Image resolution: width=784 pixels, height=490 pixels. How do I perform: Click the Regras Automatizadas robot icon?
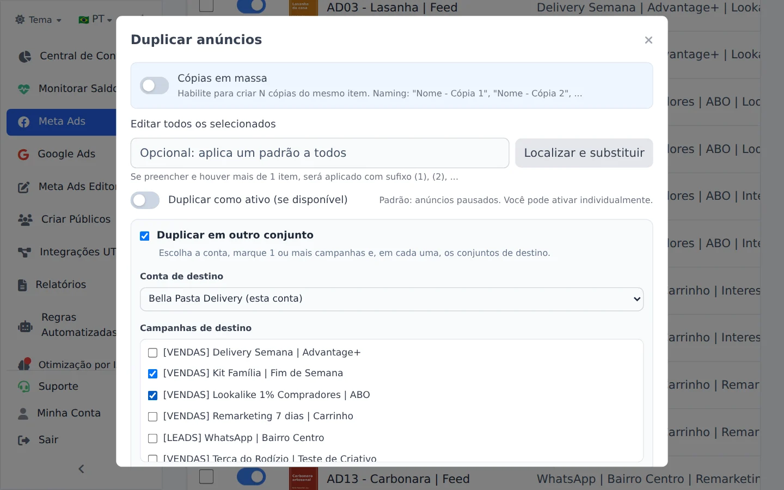(x=25, y=327)
